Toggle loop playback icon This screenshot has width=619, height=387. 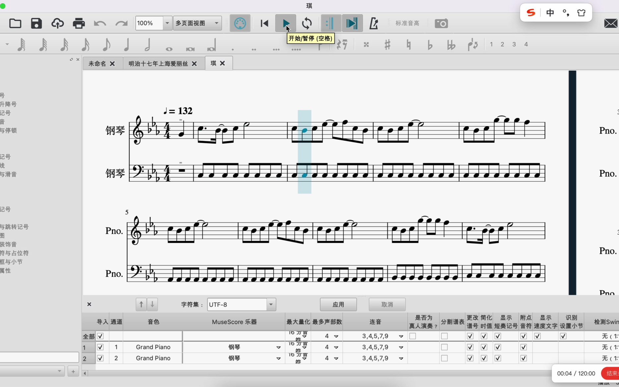[x=307, y=23]
